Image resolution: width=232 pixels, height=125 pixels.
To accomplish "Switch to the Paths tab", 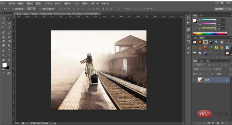I will coord(208,61).
